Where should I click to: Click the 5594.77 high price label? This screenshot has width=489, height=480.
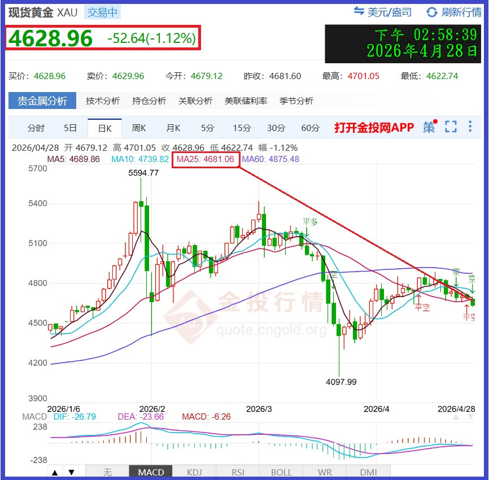143,173
